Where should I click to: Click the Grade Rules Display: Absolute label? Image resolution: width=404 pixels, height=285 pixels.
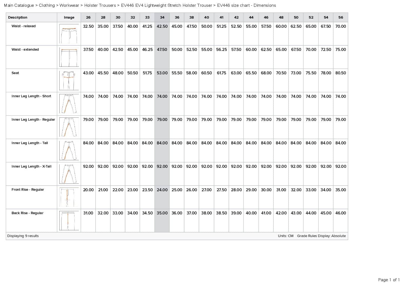pyautogui.click(x=321, y=236)
